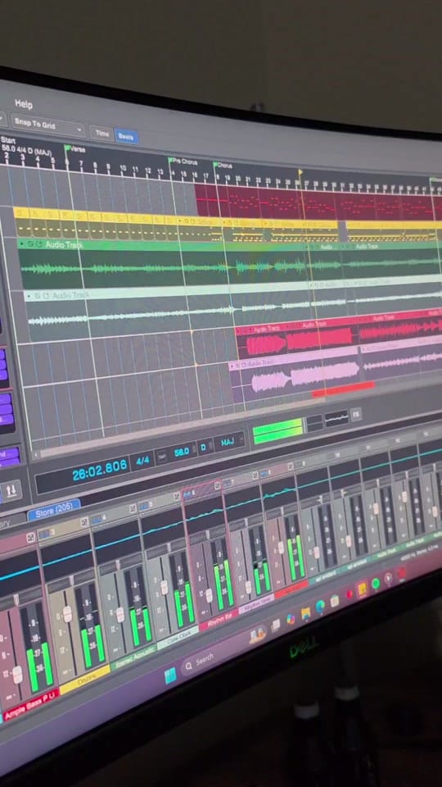Image resolution: width=442 pixels, height=787 pixels.
Task: Select the Chorus marker on timeline
Action: pyautogui.click(x=223, y=165)
